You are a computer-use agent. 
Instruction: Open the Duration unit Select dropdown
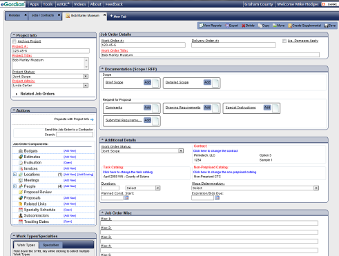pyautogui.click(x=157, y=188)
